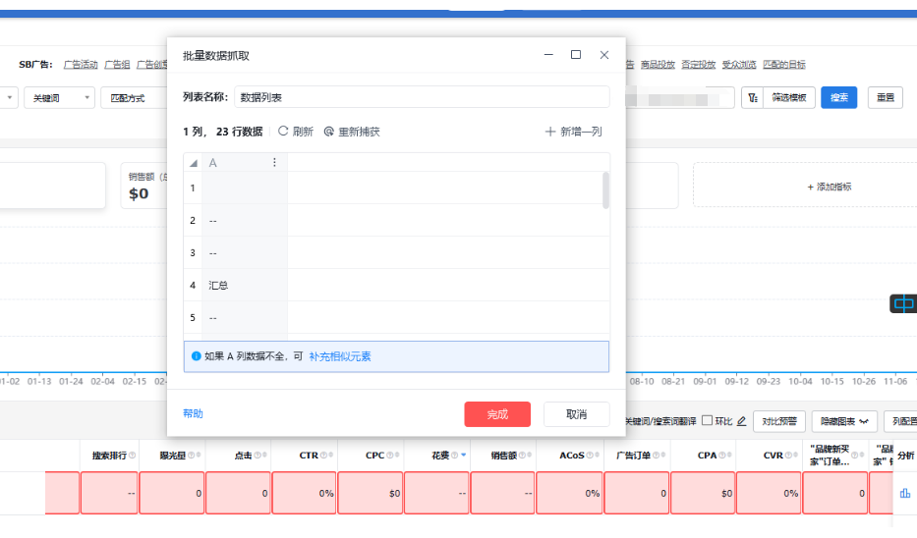Click the 列表名称 input field
The height and width of the screenshot is (538, 917).
pyautogui.click(x=422, y=97)
